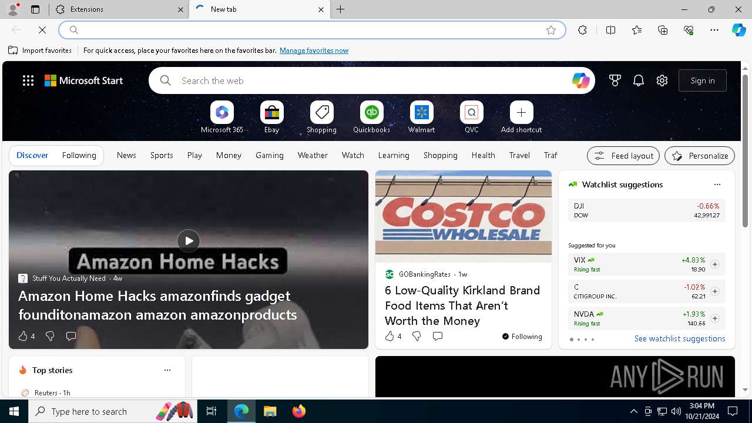
Task: Open Personalize feed panel
Action: 700,156
